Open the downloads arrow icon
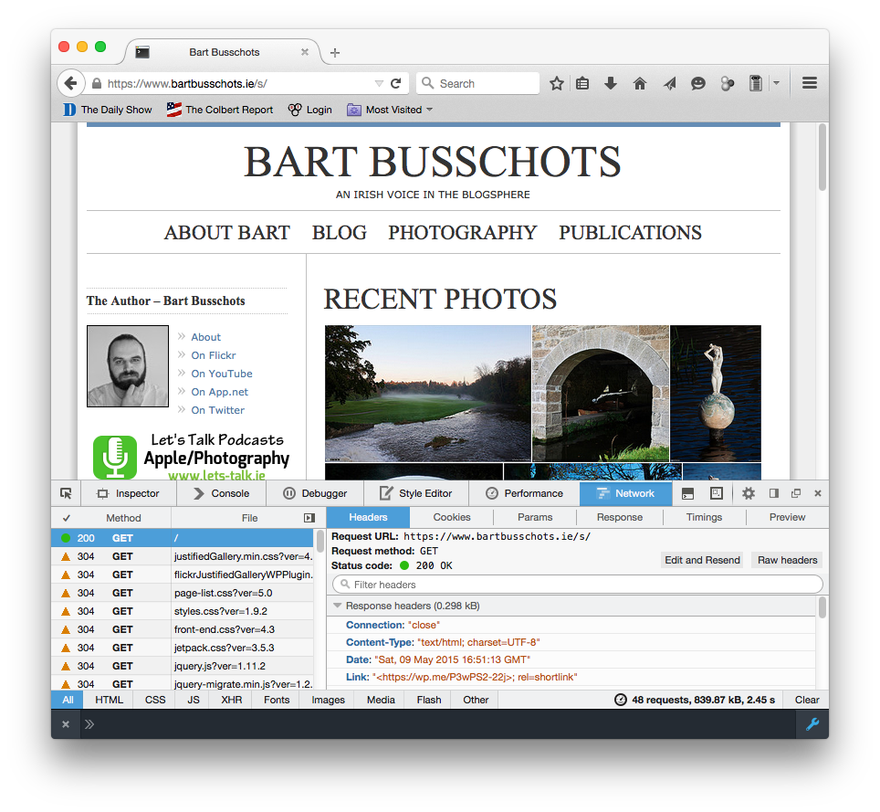Image resolution: width=880 pixels, height=812 pixels. [x=611, y=84]
